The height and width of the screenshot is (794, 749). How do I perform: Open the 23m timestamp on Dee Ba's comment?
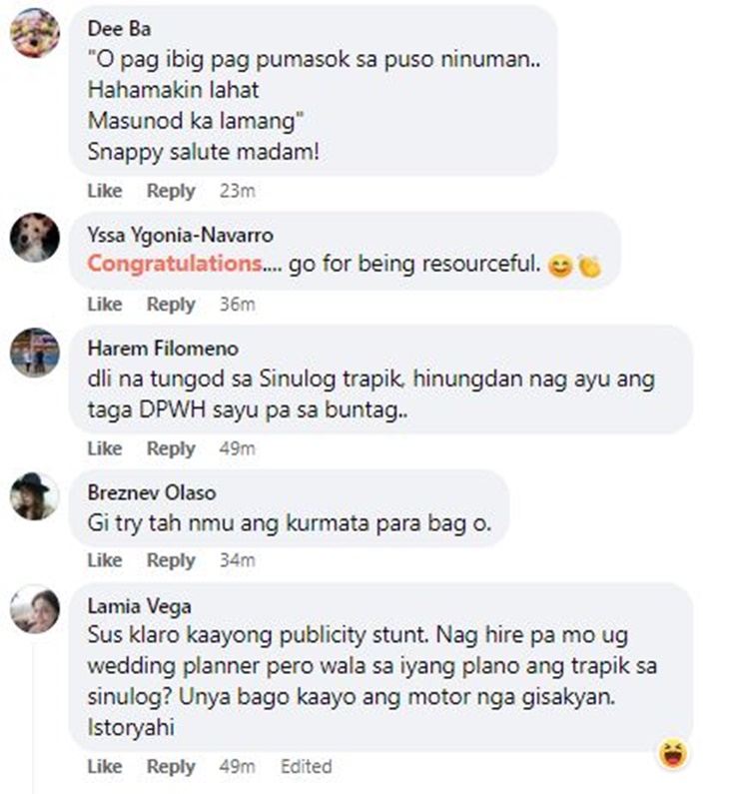tap(237, 191)
